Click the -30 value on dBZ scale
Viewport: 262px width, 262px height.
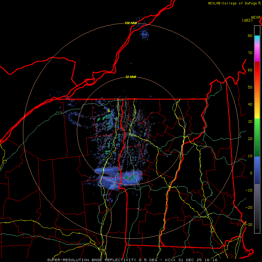coord(249,224)
